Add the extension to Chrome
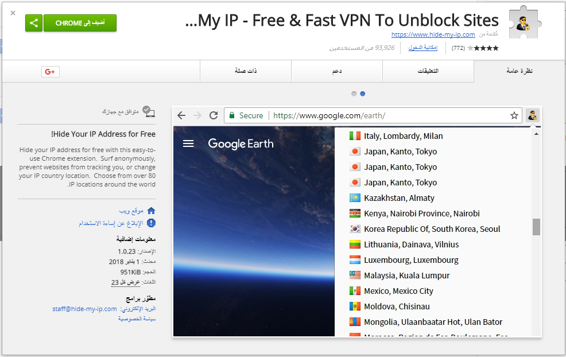Viewport: 566px width, 357px height. click(80, 23)
